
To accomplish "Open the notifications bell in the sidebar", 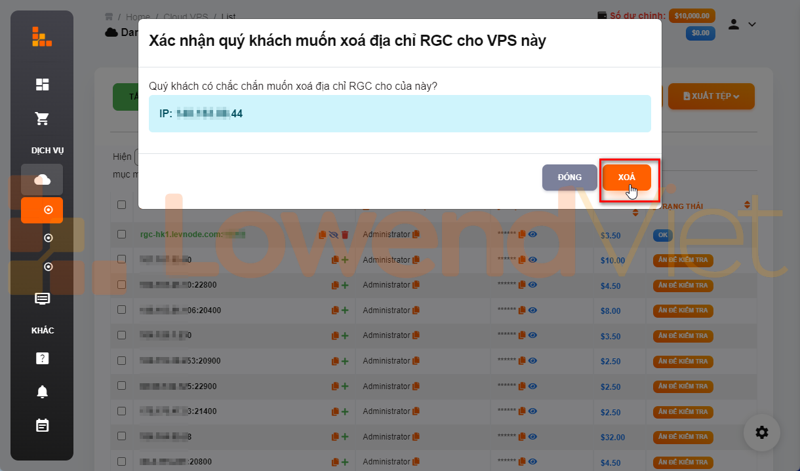I will pos(42,392).
